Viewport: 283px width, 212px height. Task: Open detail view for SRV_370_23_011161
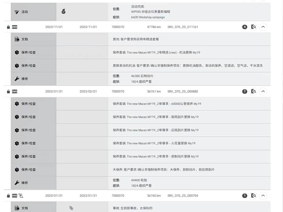pos(254,27)
